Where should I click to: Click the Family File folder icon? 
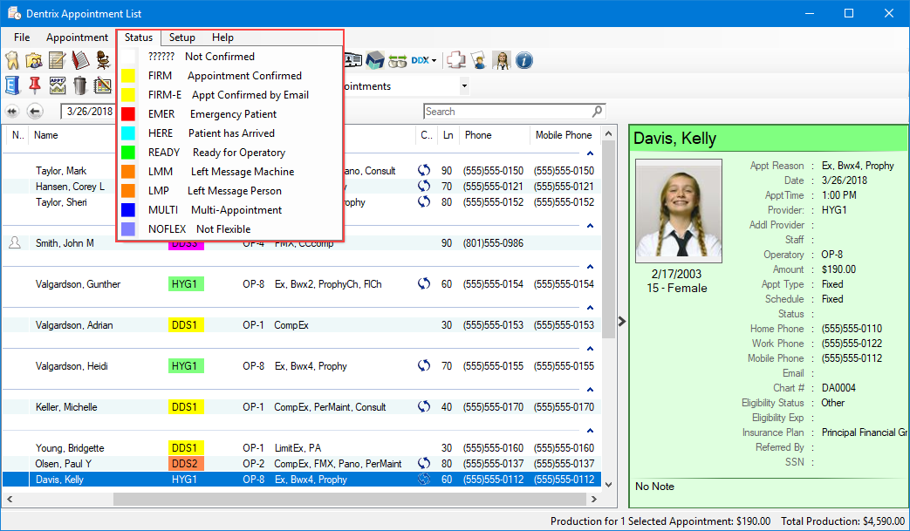click(34, 61)
